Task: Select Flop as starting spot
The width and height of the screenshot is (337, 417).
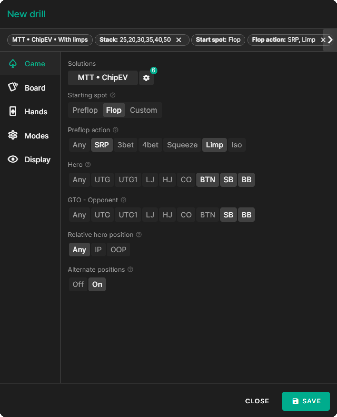Action: click(x=114, y=110)
